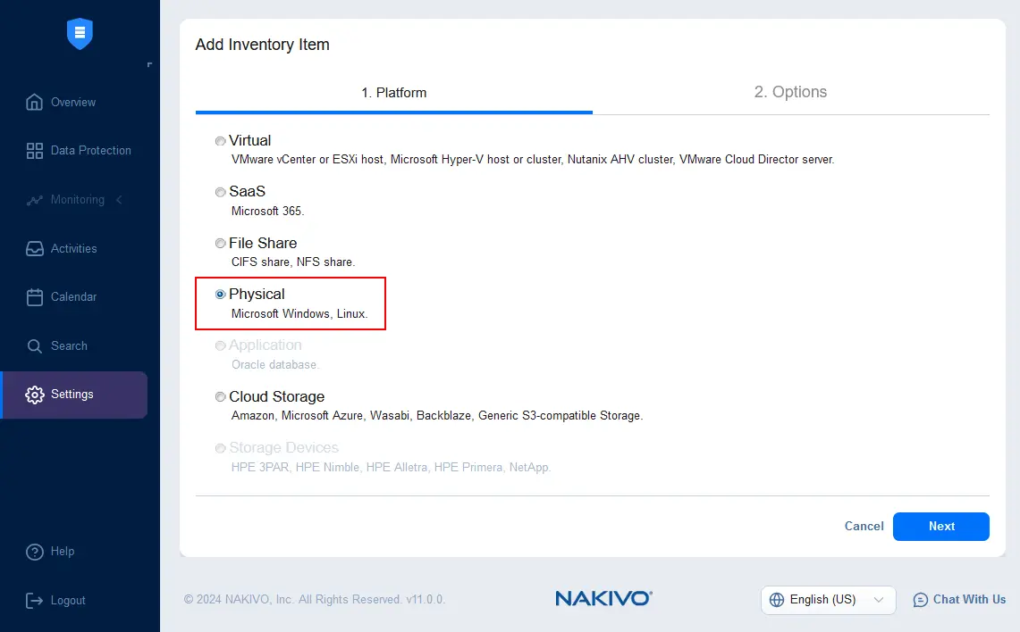The height and width of the screenshot is (632, 1020).
Task: Open the English (US) language dropdown
Action: pos(828,600)
